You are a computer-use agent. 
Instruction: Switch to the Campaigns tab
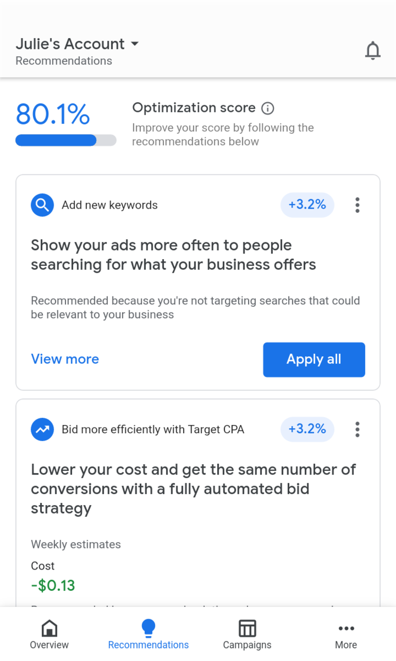click(247, 634)
